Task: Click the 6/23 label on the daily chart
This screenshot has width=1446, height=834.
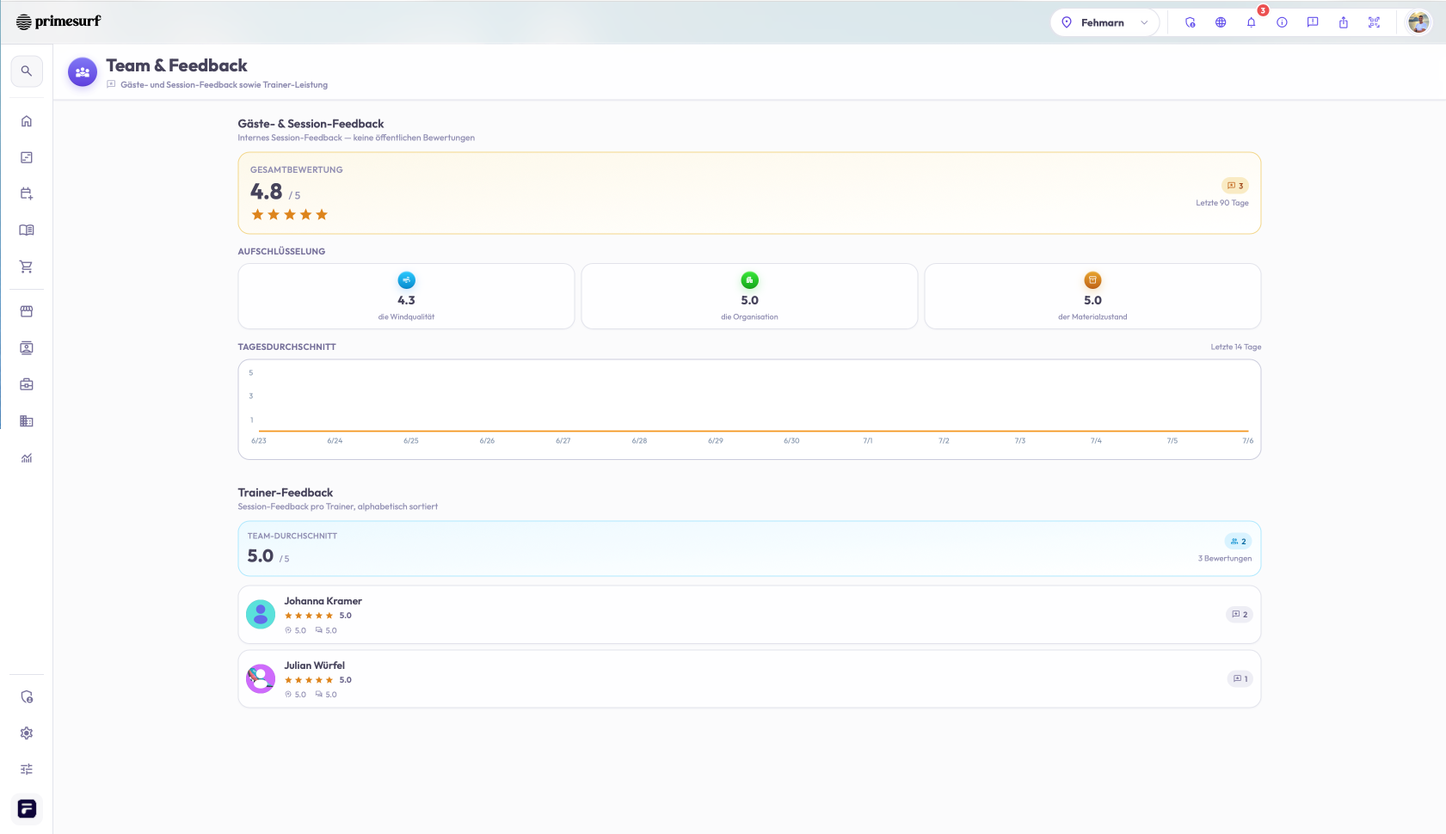Action: pyautogui.click(x=259, y=440)
